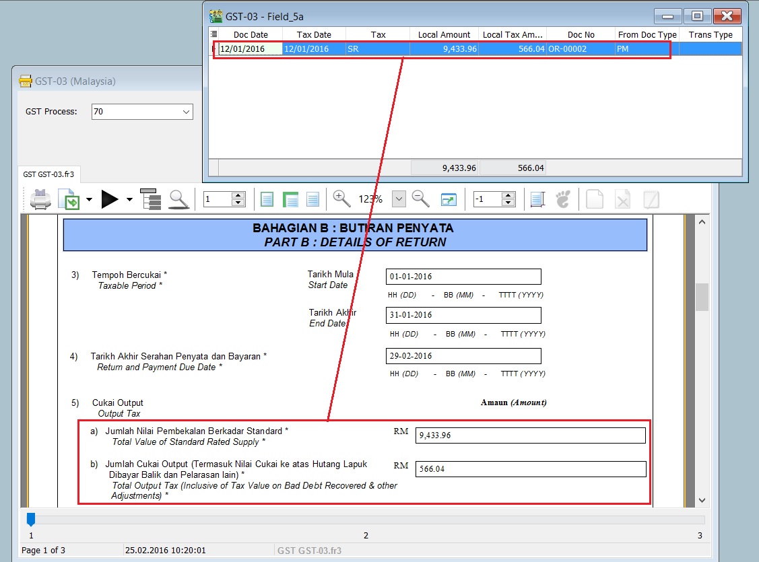Click the Doc No column header
This screenshot has height=562, width=759.
pyautogui.click(x=581, y=34)
